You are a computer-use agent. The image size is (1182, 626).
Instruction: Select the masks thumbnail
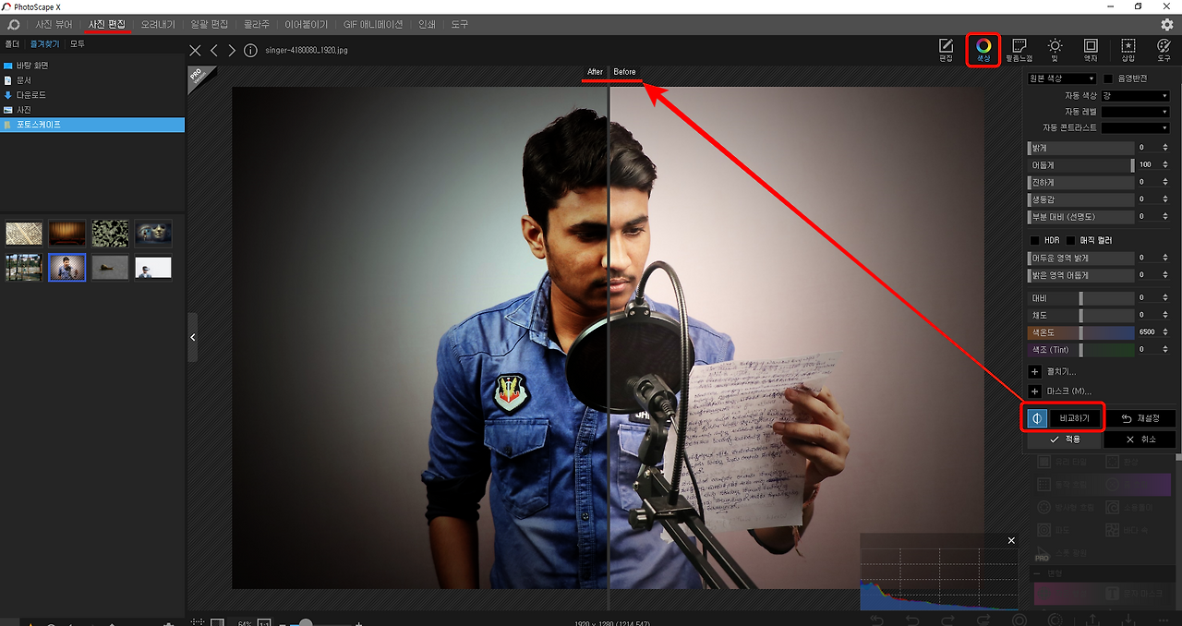[153, 233]
